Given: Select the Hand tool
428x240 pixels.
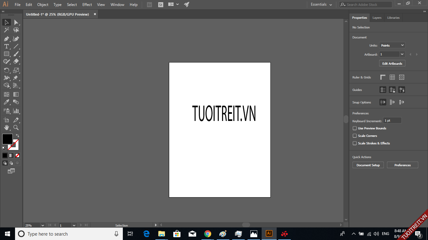Looking at the screenshot, I should click(6, 127).
